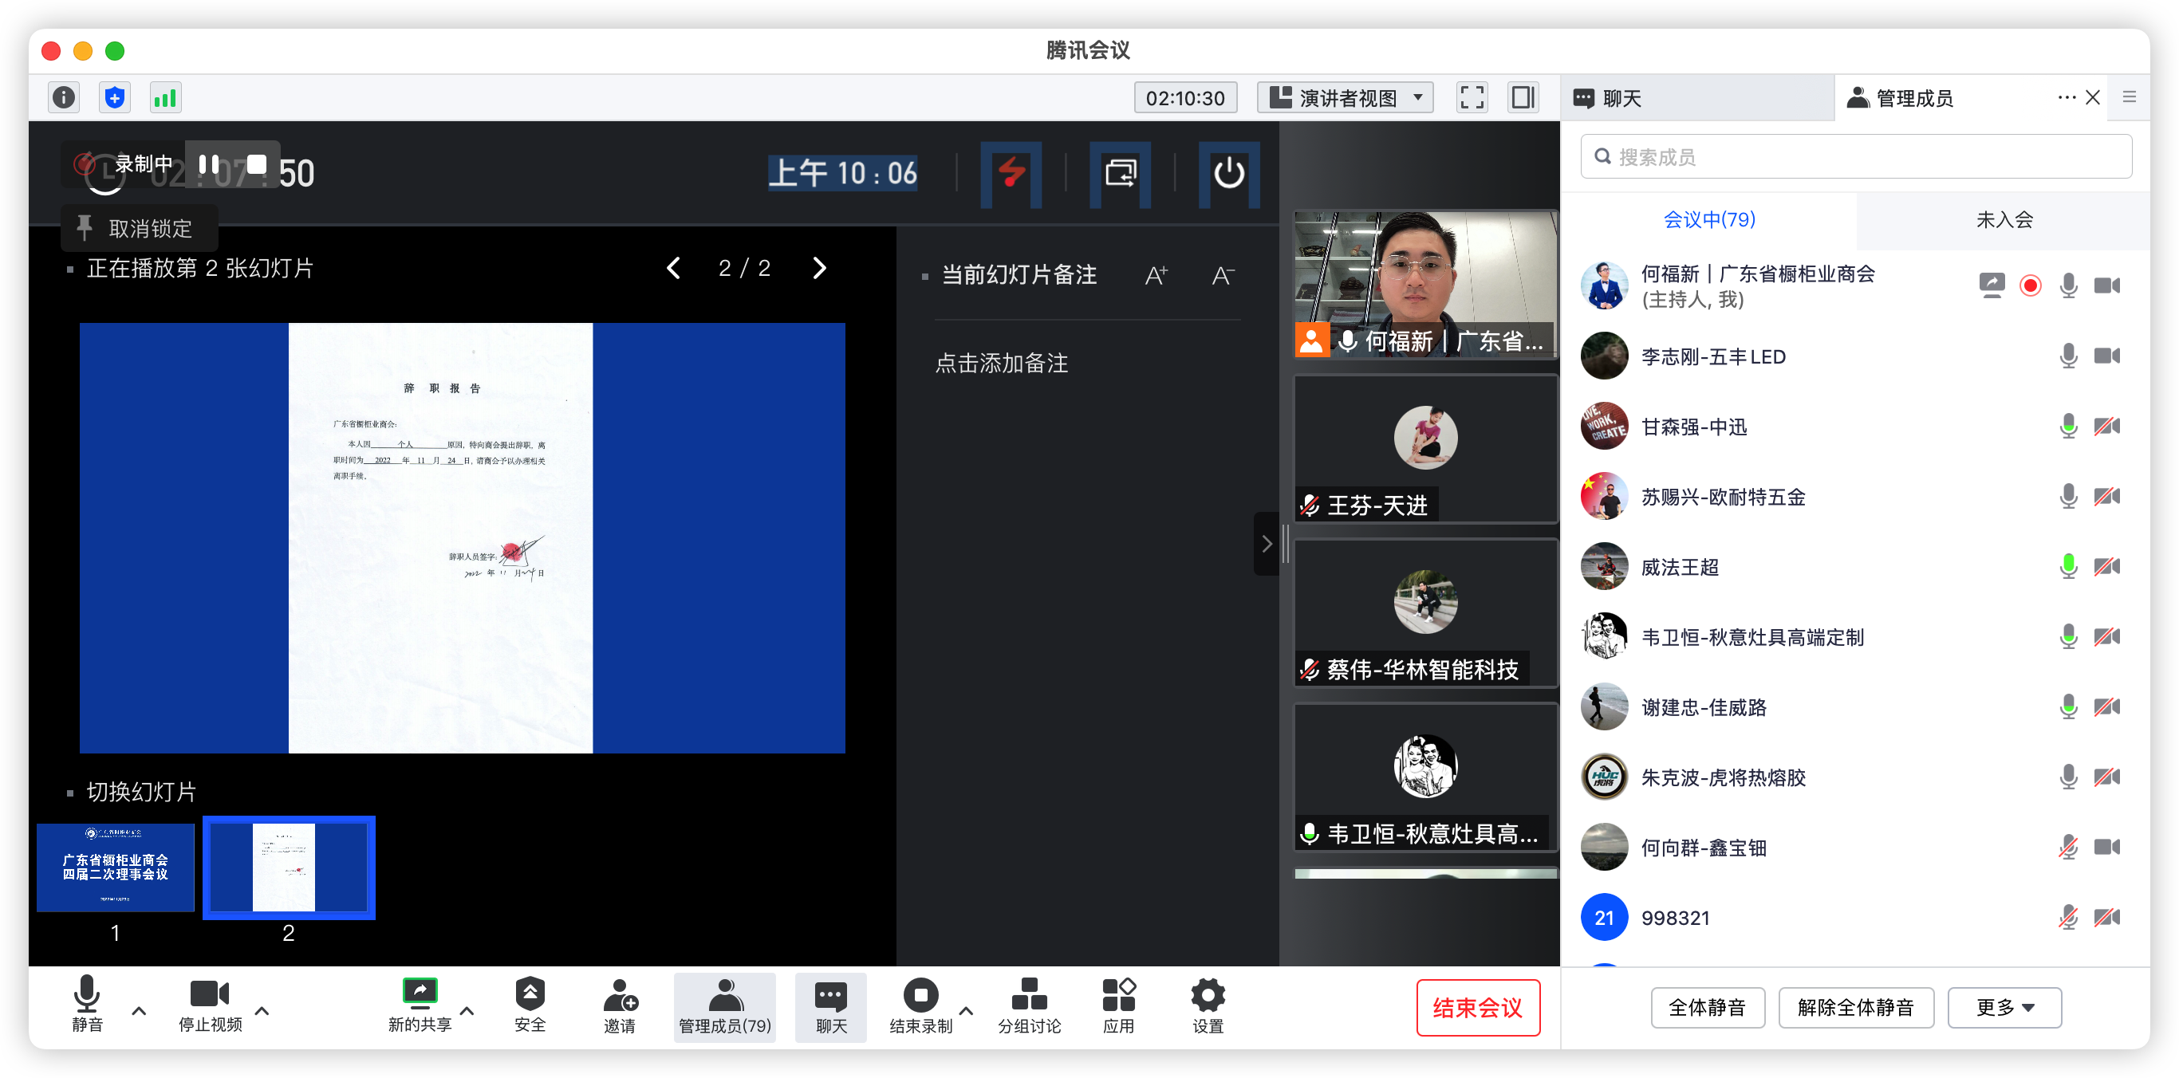Click 解除全体静音 unmute all button
2179x1078 pixels.
click(1855, 1008)
